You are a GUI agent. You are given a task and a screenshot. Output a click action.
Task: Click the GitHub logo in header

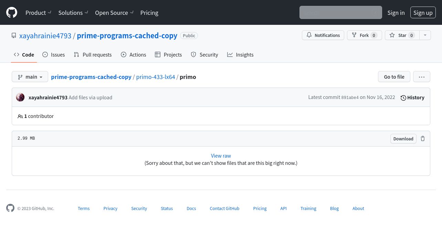[12, 13]
